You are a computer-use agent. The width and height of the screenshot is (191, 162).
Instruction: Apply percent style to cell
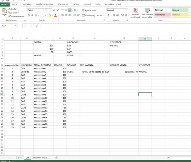click(x=114, y=15)
